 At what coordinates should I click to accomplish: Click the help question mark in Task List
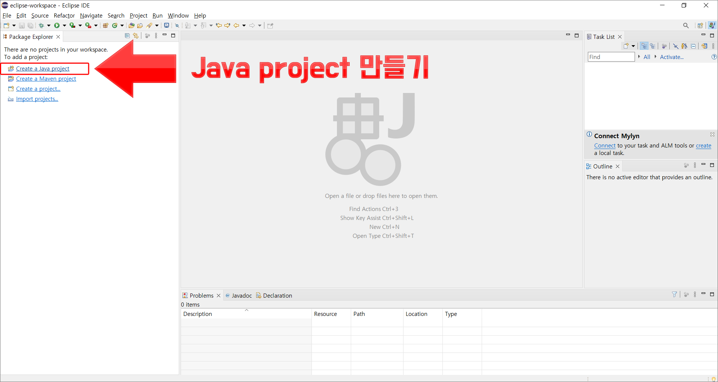tap(714, 57)
